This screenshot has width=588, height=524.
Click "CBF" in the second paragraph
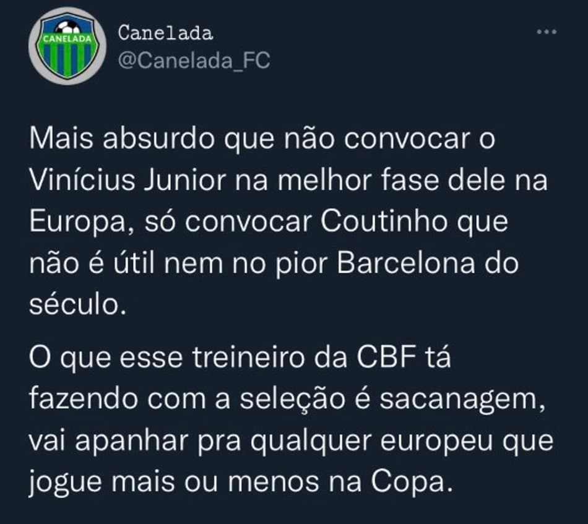point(386,358)
